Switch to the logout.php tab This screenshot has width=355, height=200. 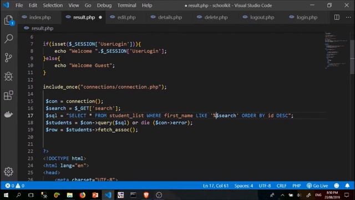(261, 17)
